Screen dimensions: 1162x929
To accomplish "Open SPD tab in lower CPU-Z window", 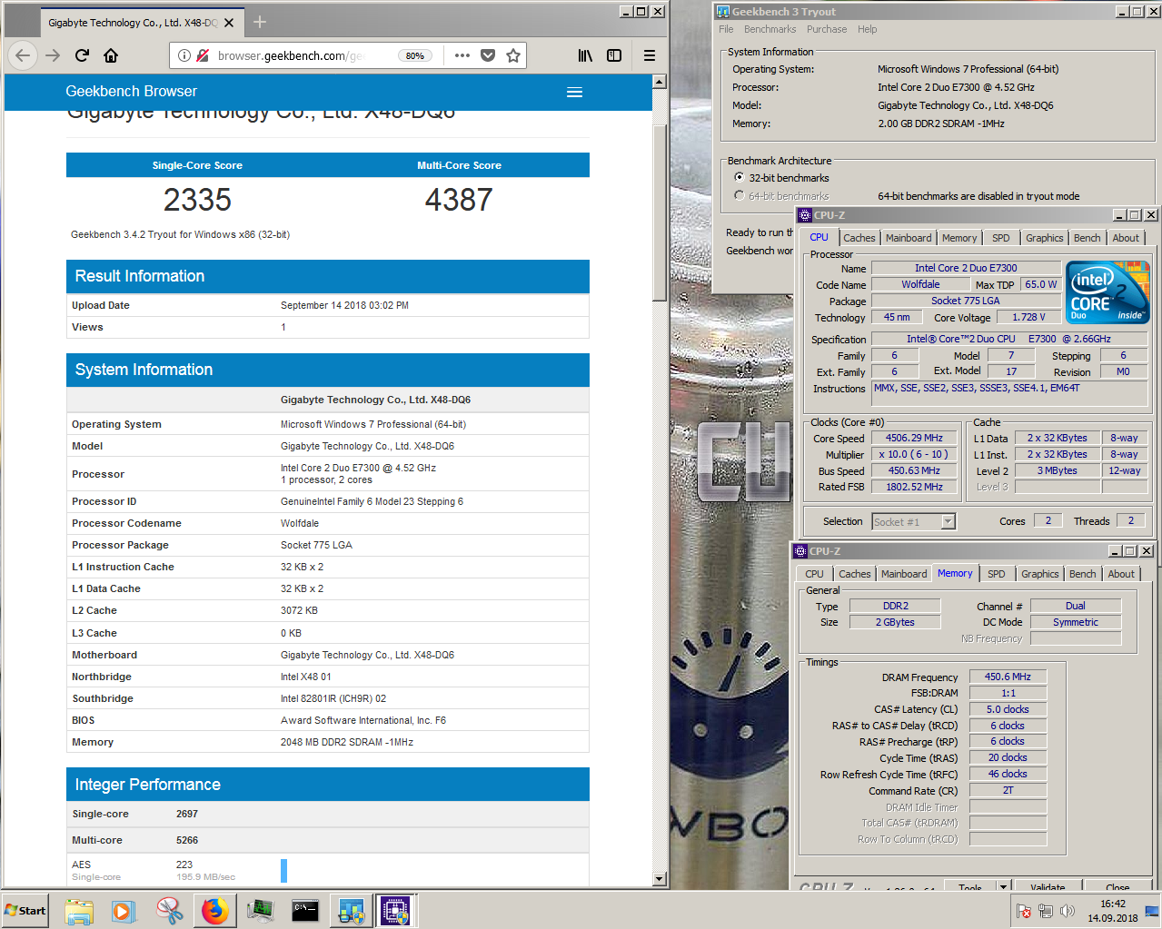I will point(997,574).
